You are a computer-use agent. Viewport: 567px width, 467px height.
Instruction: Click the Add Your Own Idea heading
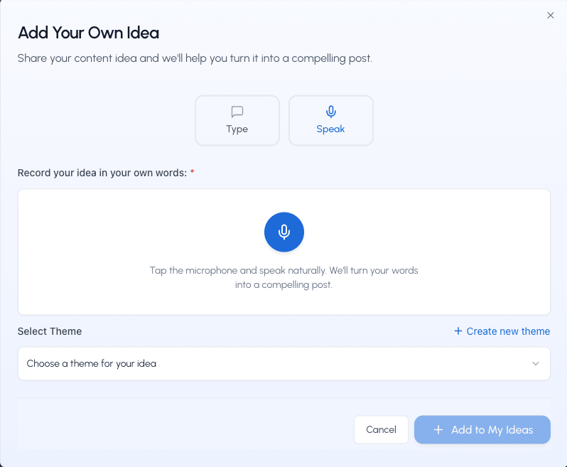click(89, 33)
